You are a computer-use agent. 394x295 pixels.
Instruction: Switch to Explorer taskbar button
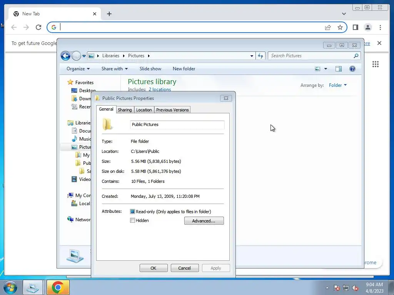click(33, 287)
